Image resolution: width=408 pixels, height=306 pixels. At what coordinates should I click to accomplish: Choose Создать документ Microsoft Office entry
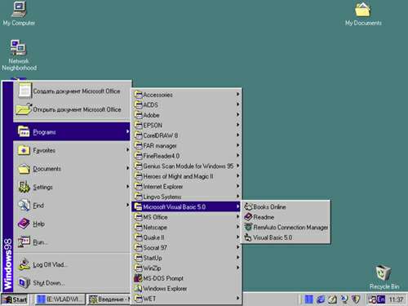point(72,91)
